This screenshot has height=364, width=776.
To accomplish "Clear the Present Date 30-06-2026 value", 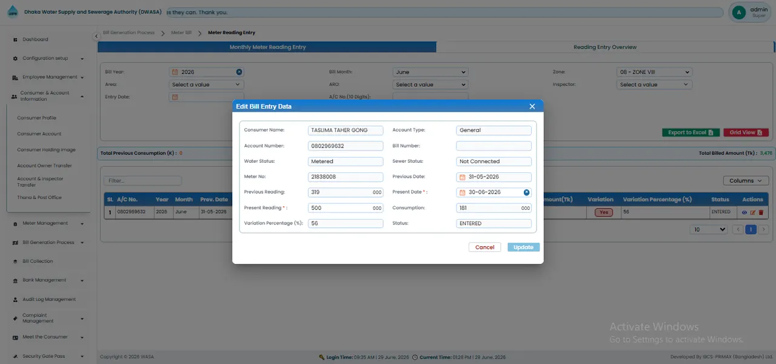I will coord(526,192).
